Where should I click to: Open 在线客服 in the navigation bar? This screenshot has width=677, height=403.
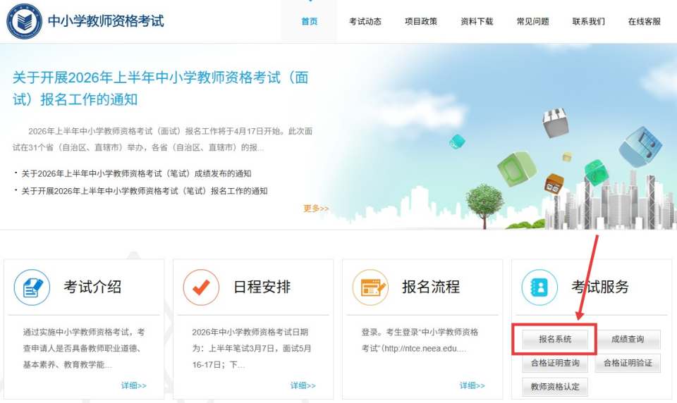(x=644, y=22)
